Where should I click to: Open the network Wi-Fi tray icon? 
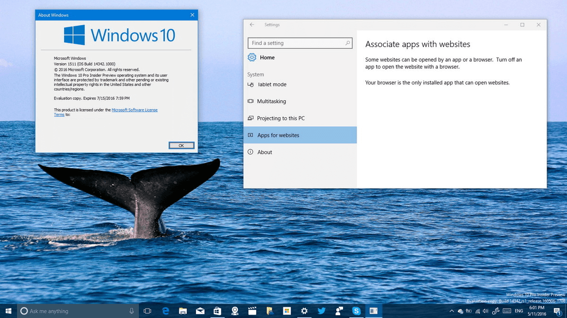477,311
